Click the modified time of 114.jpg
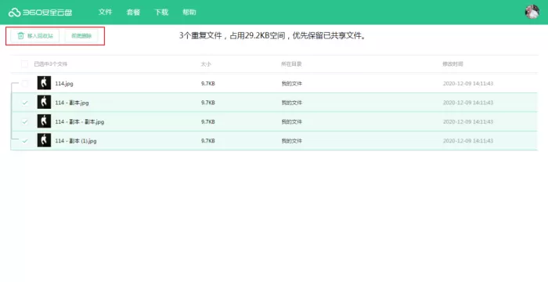Screen dimensions: 548x282 click(x=468, y=84)
